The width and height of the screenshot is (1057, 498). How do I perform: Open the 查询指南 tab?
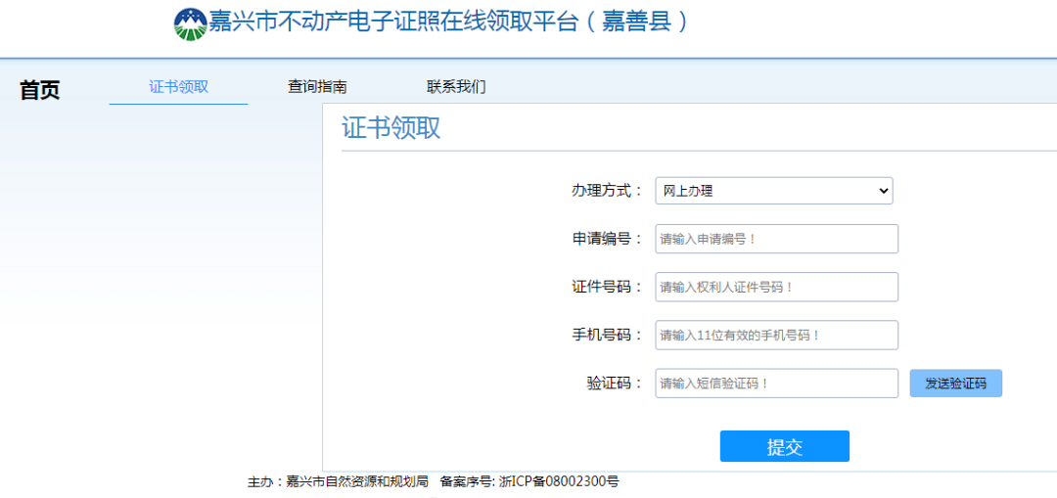(x=317, y=86)
